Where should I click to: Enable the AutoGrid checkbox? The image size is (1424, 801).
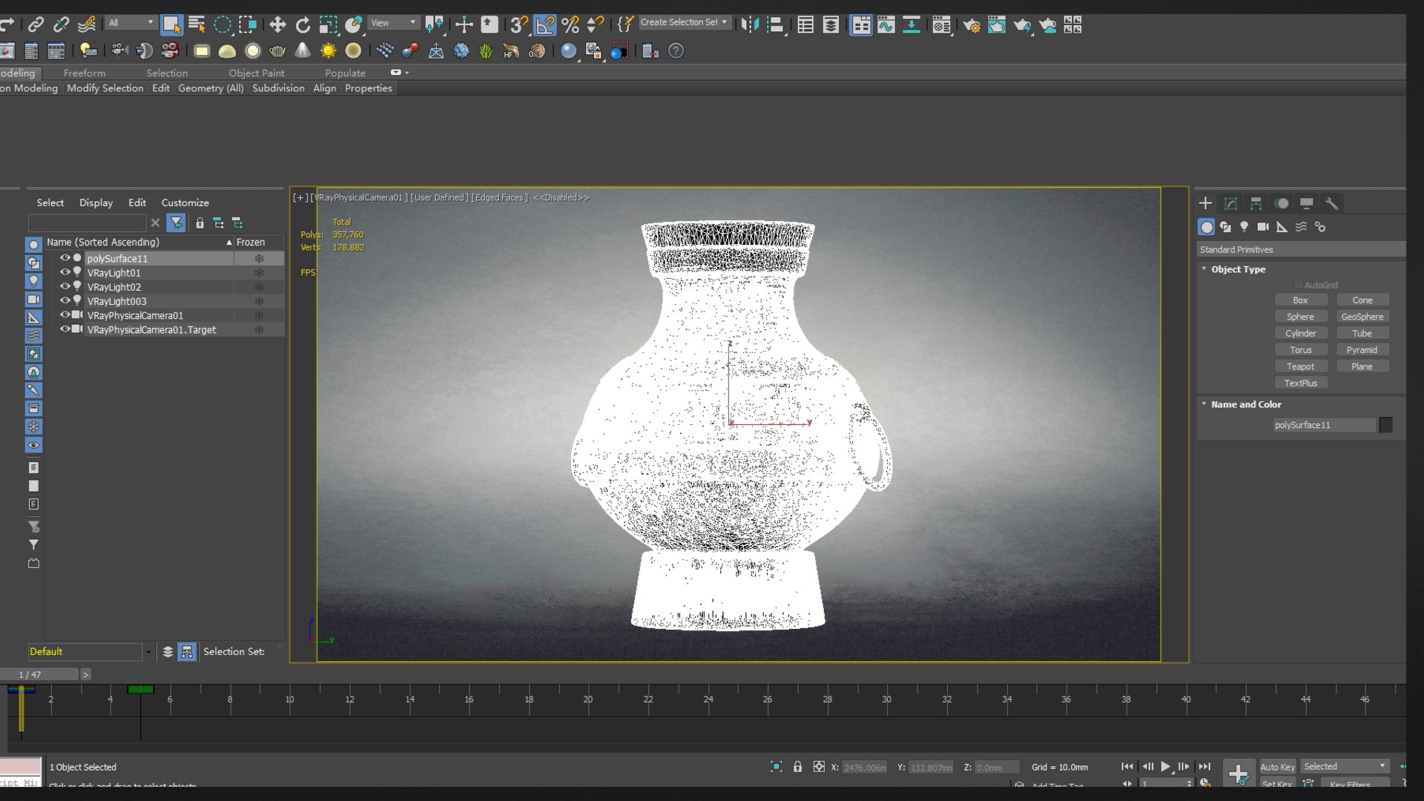[1299, 285]
